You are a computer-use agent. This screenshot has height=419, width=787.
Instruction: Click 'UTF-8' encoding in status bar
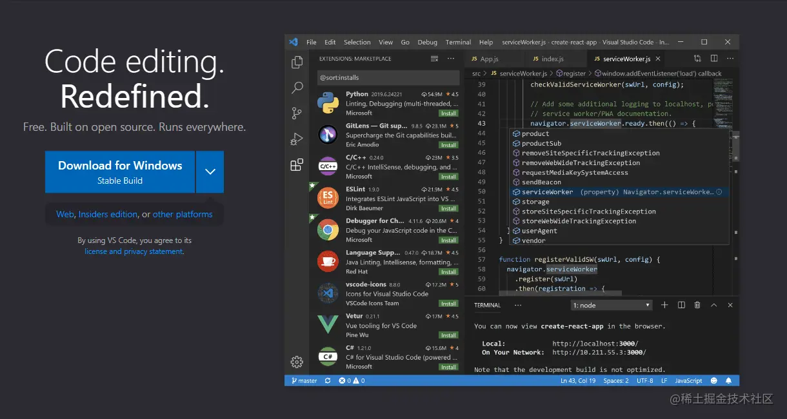point(645,381)
